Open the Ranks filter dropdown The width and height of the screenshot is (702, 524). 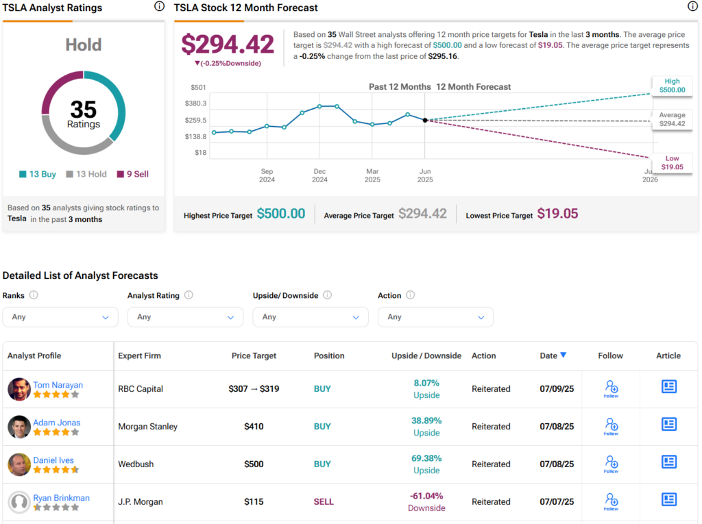click(x=60, y=317)
